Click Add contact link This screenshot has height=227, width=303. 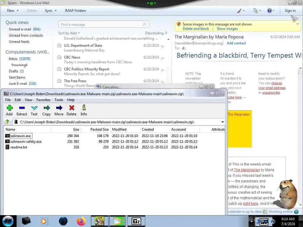(236, 43)
